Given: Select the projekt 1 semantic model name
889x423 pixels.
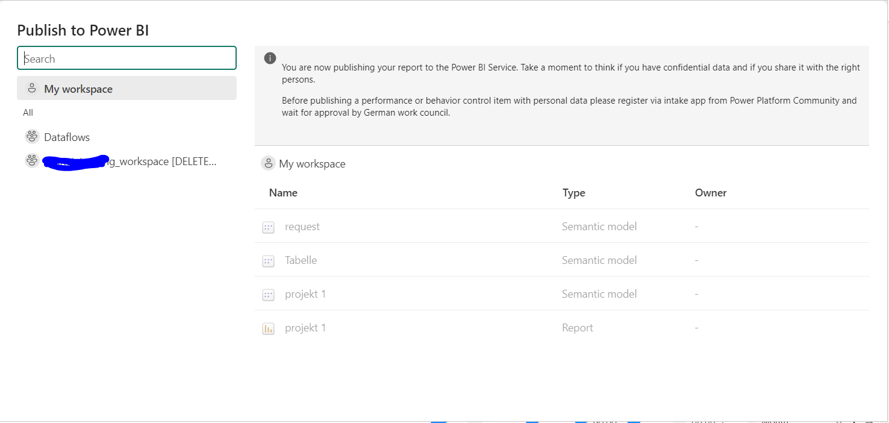Looking at the screenshot, I should pos(305,294).
